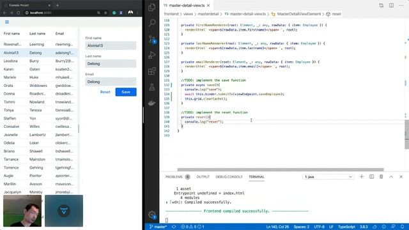Screen dimensions: 409x230
Task: Select language mode 'TypeScript' in status bar
Action: (x=346, y=227)
